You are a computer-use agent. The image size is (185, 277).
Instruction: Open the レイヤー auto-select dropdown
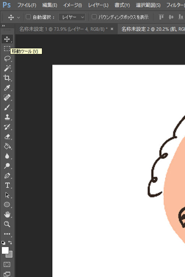click(72, 17)
